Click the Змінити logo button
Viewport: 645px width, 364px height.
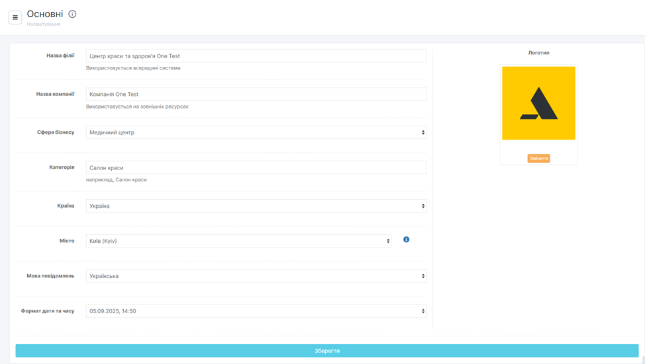538,158
